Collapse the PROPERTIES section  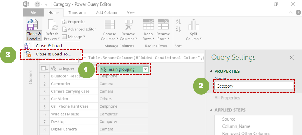click(x=211, y=71)
